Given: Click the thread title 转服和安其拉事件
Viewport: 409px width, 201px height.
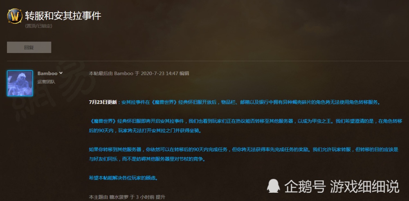Looking at the screenshot, I should (x=63, y=16).
